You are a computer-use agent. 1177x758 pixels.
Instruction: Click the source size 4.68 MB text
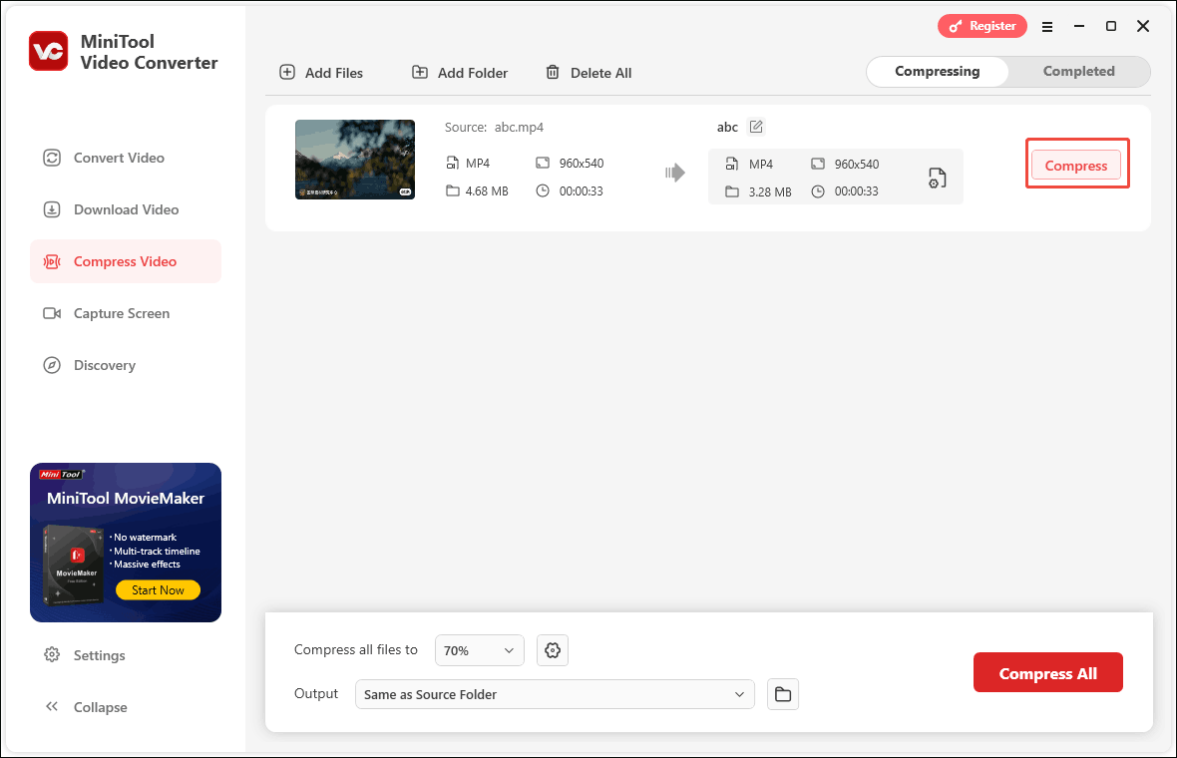tap(487, 191)
